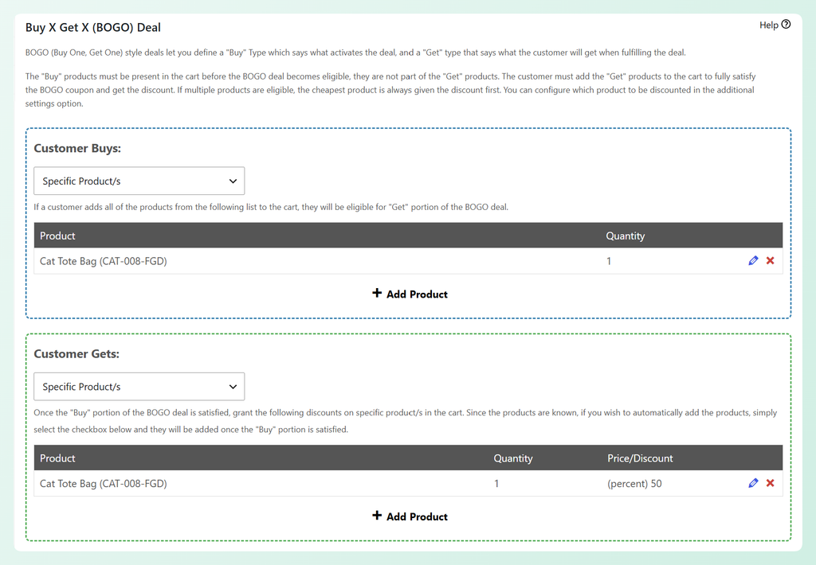Select Cat Tote Bag row in Buys table
Screen dimensions: 816x565
pyautogui.click(x=408, y=261)
